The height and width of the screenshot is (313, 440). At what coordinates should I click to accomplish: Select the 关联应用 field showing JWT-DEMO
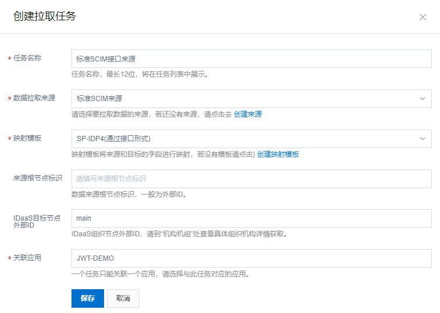tap(251, 258)
